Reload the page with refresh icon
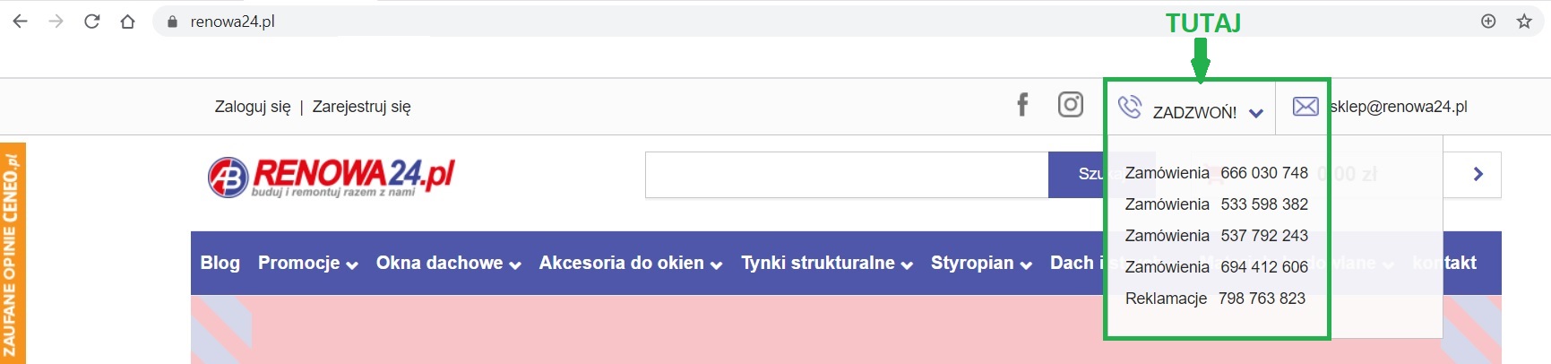Screen dimensions: 1551x364 pyautogui.click(x=91, y=22)
